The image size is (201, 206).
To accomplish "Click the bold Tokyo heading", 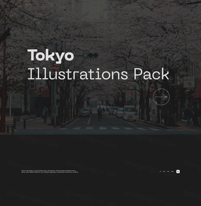I will click(51, 56).
